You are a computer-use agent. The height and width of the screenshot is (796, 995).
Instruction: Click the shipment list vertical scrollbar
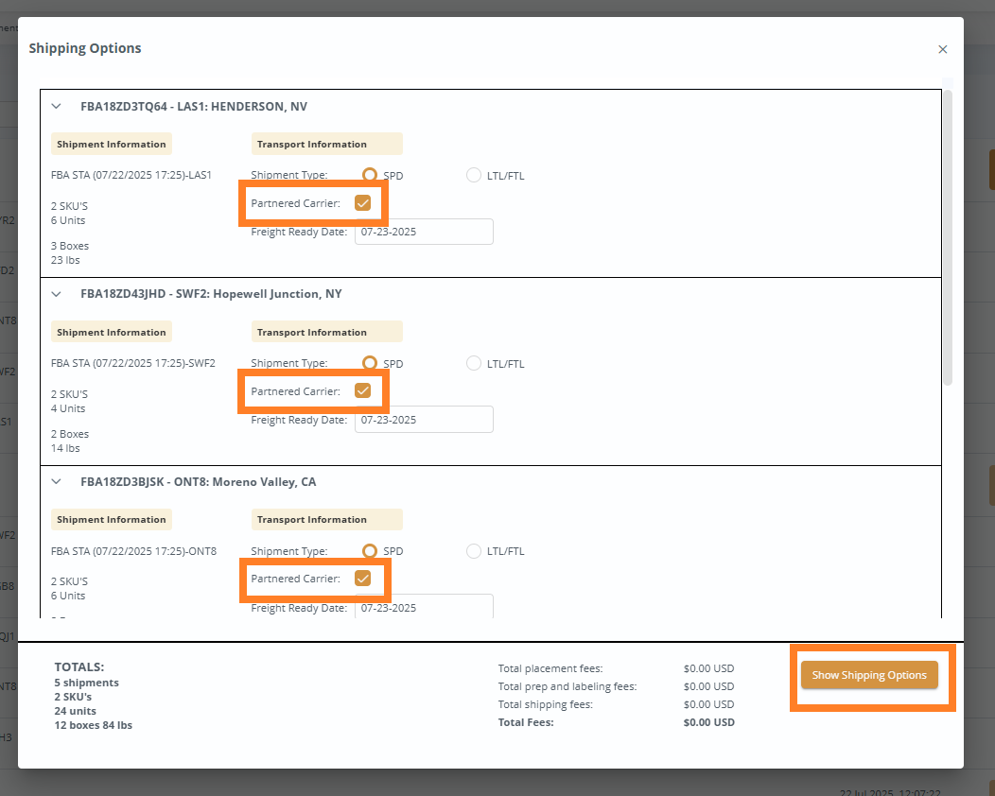[948, 236]
